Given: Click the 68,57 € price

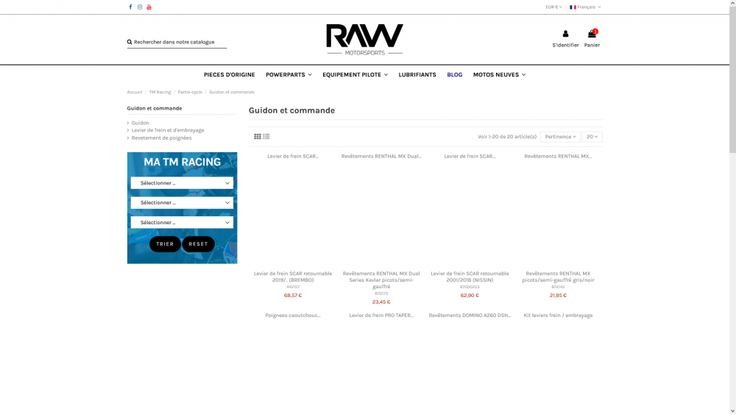Looking at the screenshot, I should [x=293, y=296].
